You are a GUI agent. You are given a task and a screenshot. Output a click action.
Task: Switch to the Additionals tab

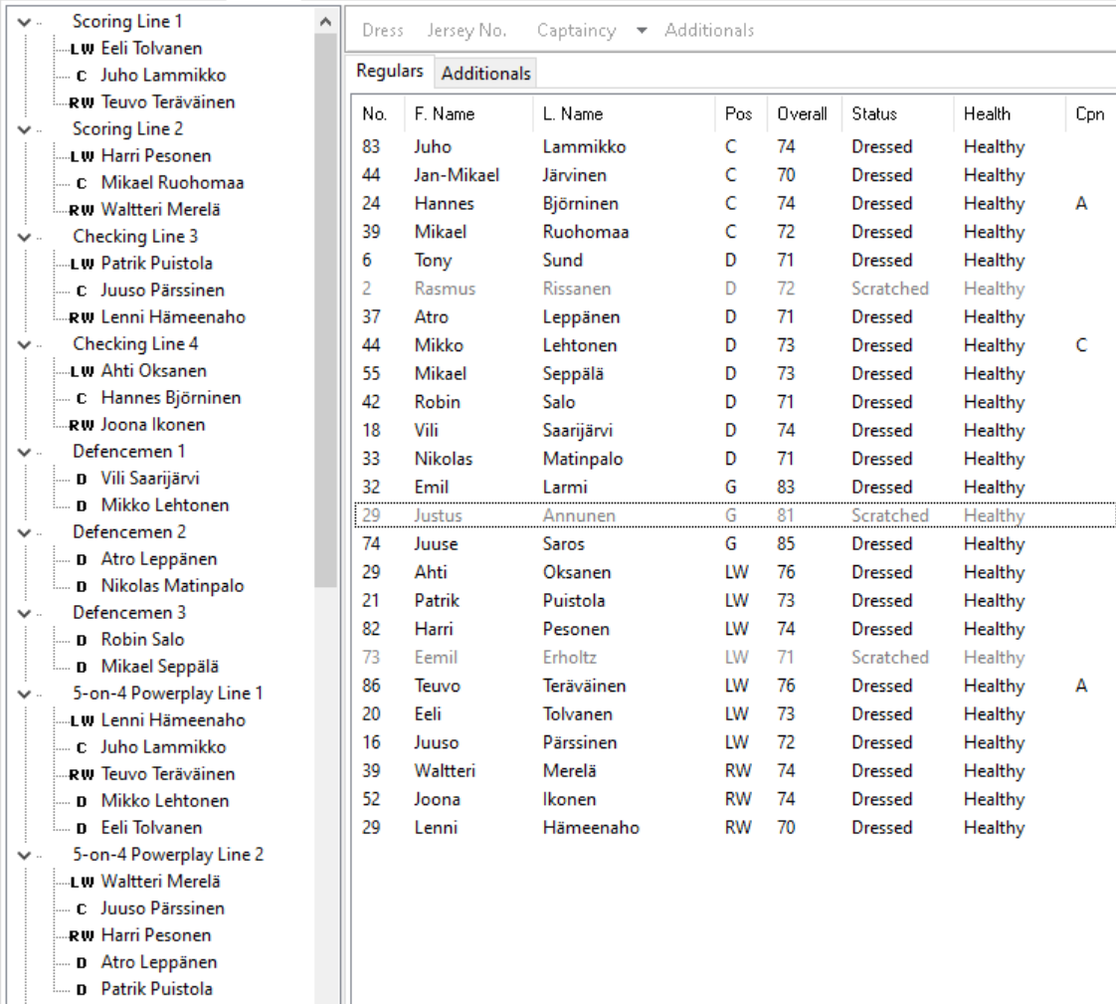coord(486,74)
